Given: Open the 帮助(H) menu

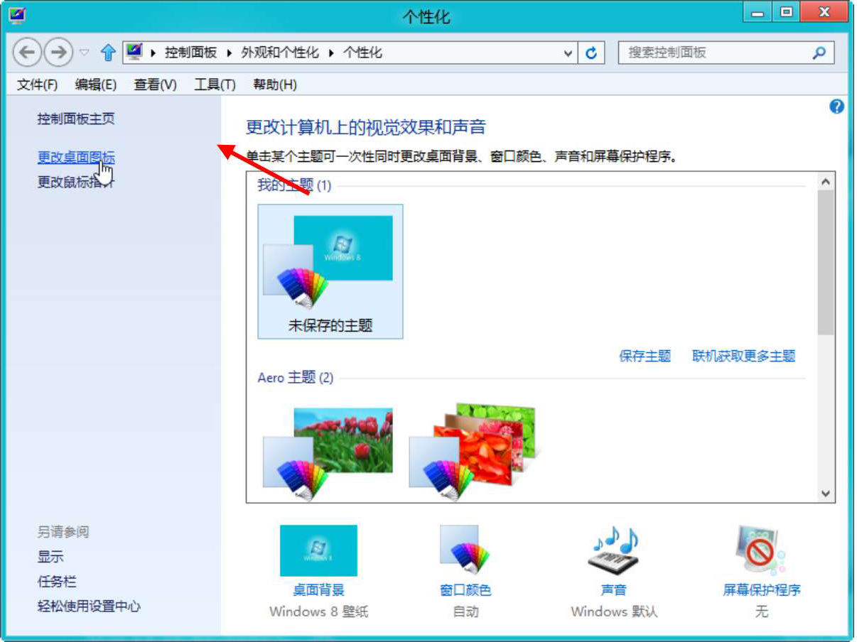Looking at the screenshot, I should pos(274,85).
